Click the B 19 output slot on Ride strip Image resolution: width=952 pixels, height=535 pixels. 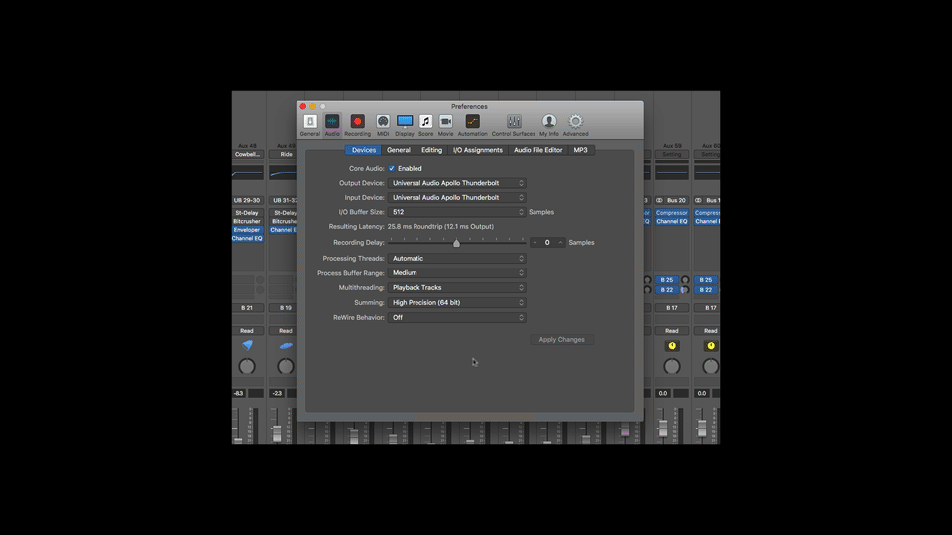click(285, 308)
